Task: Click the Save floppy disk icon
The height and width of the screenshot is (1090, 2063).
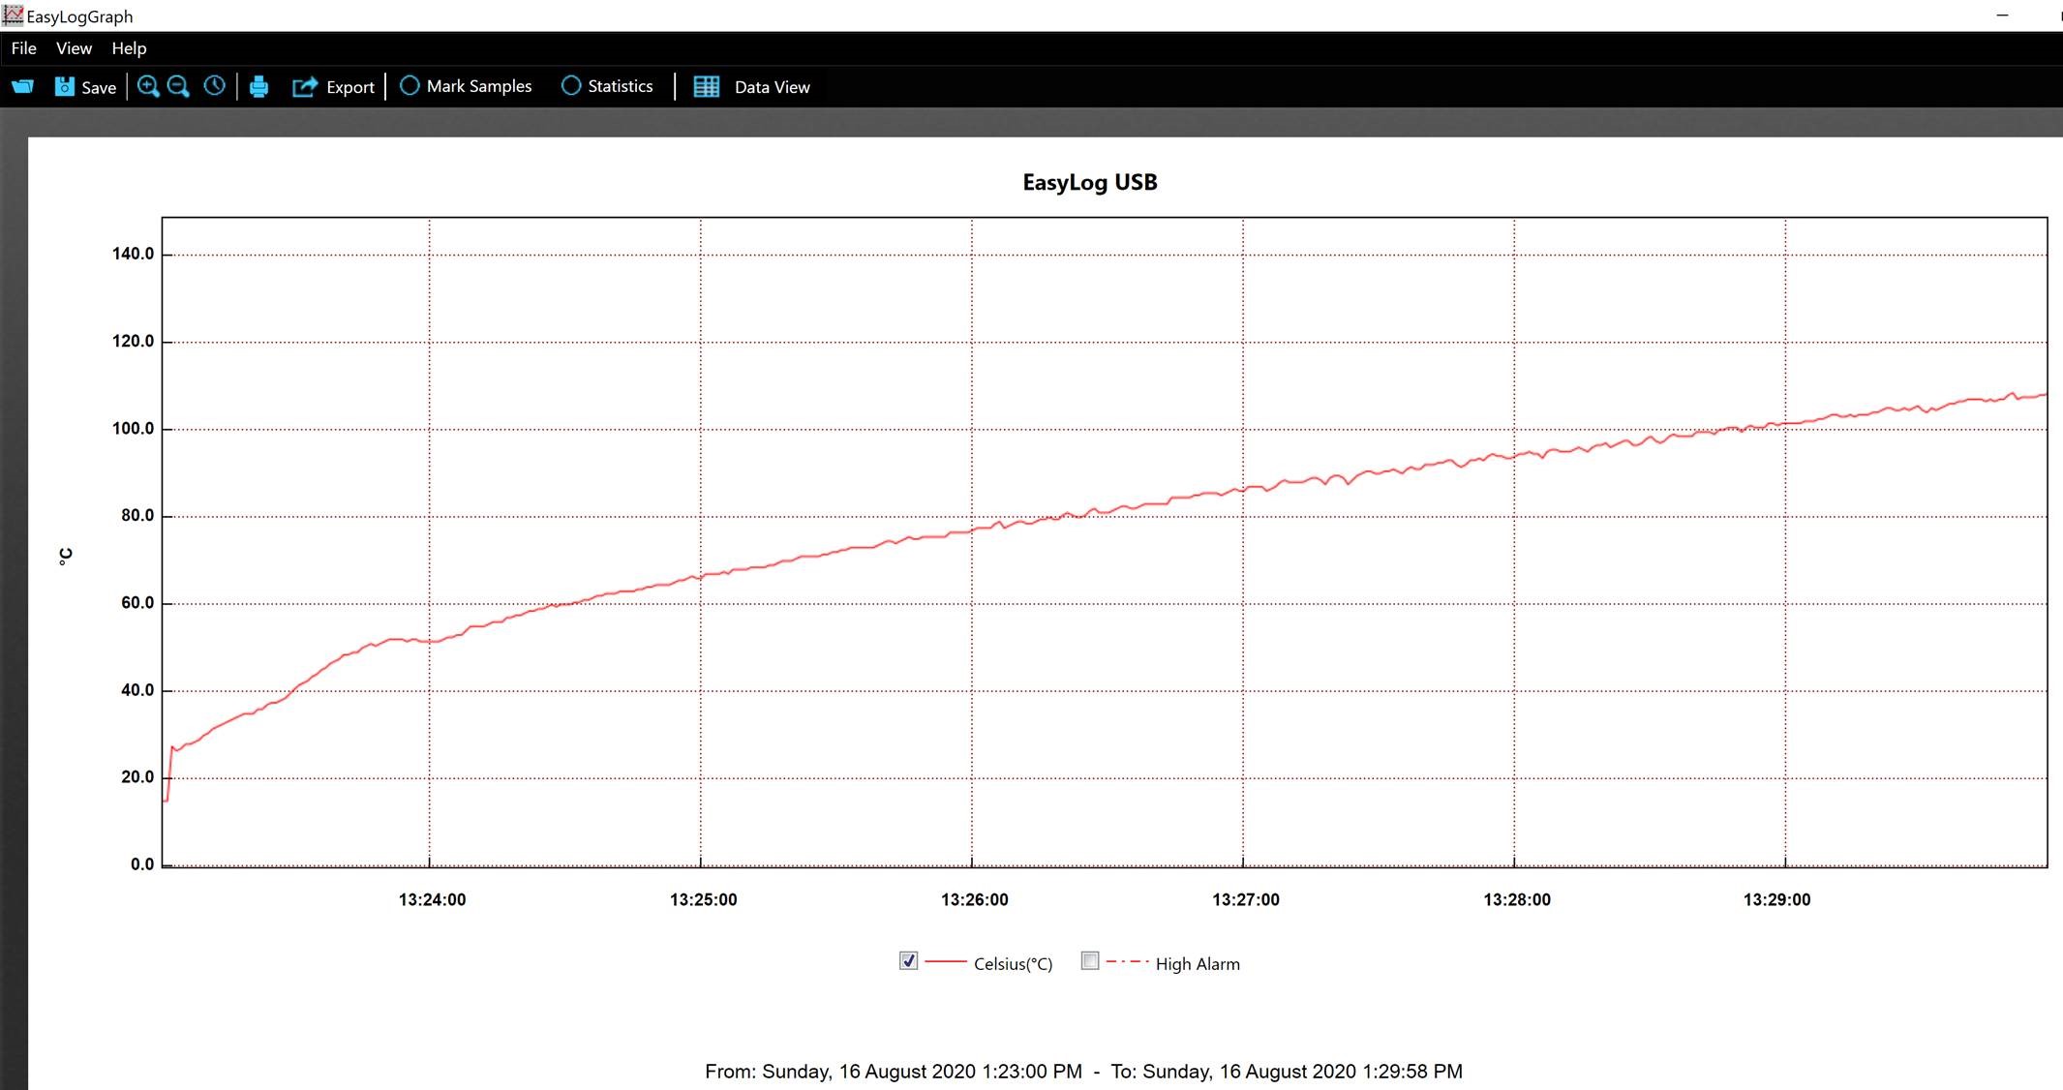Action: [x=64, y=87]
